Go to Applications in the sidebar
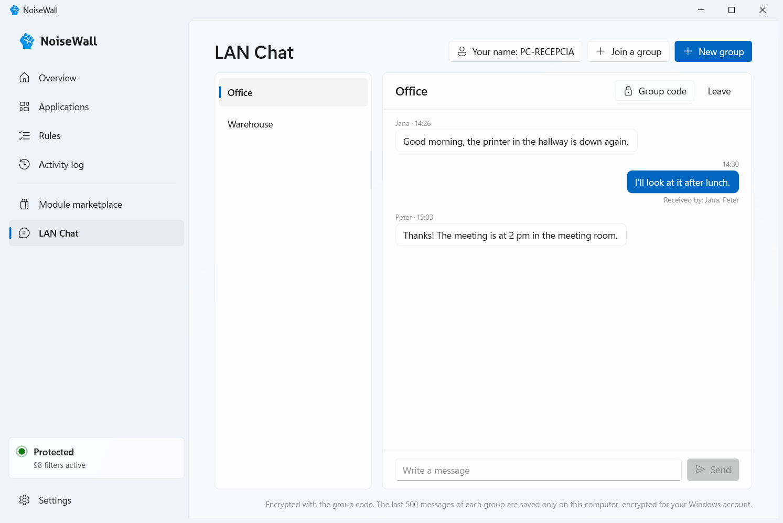783x523 pixels. click(x=96, y=106)
